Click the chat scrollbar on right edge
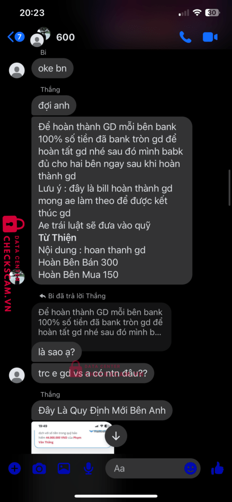The height and width of the screenshot is (502, 232). tap(230, 188)
